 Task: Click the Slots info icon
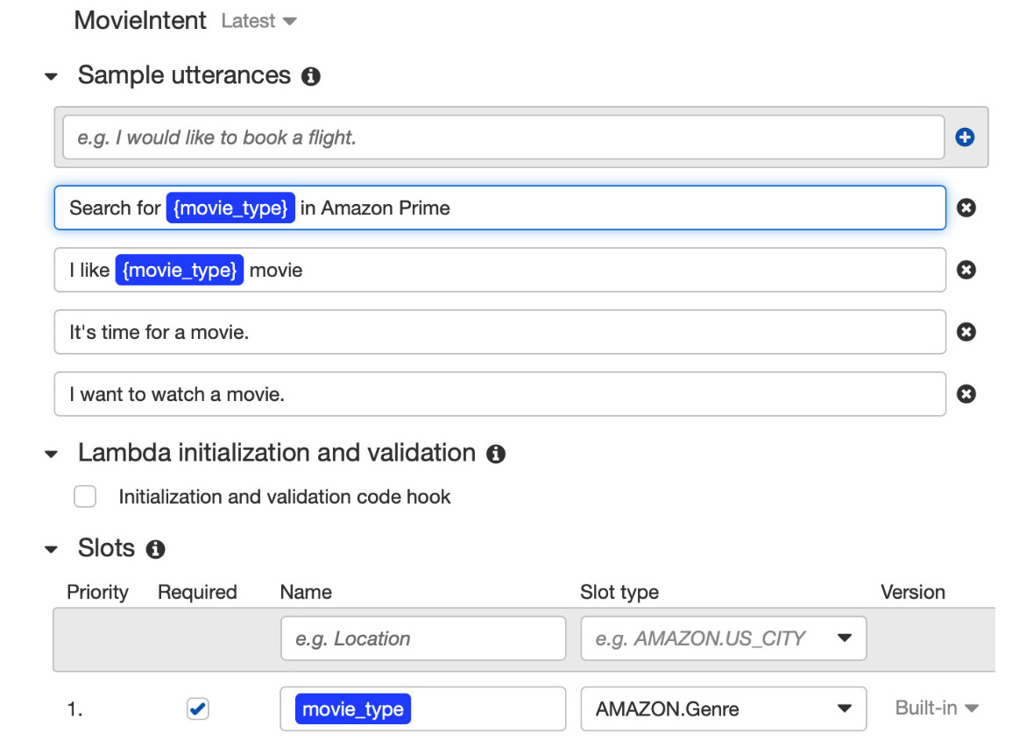[155, 549]
